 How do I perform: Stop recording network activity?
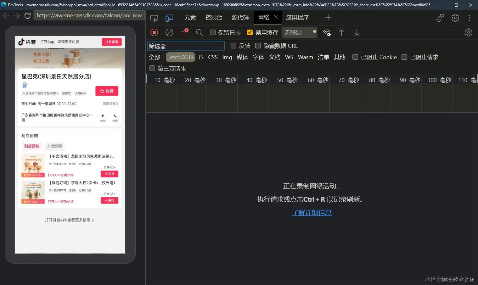(x=154, y=32)
